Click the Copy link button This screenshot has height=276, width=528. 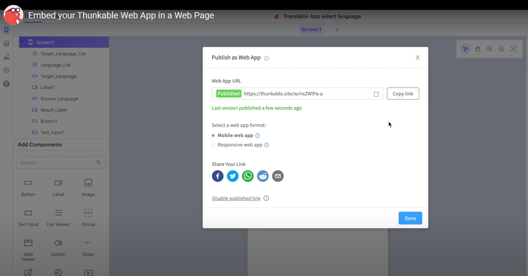click(x=403, y=94)
